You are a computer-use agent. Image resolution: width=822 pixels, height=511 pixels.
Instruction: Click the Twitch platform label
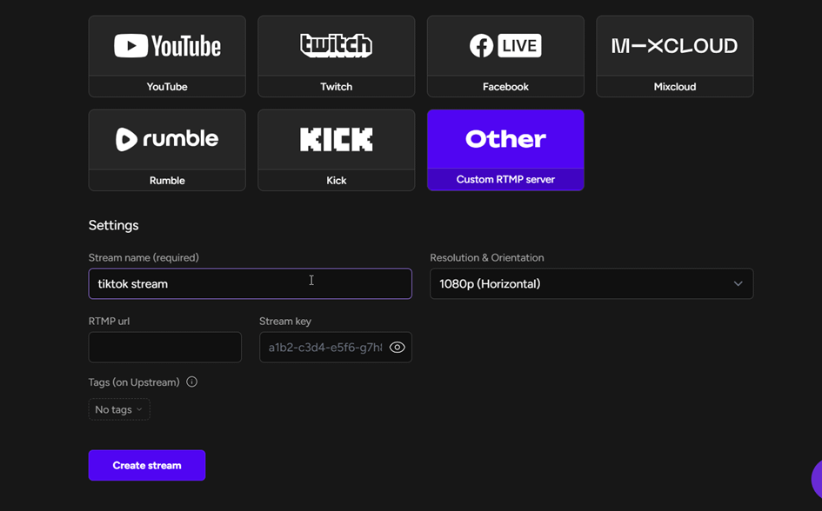tap(336, 86)
